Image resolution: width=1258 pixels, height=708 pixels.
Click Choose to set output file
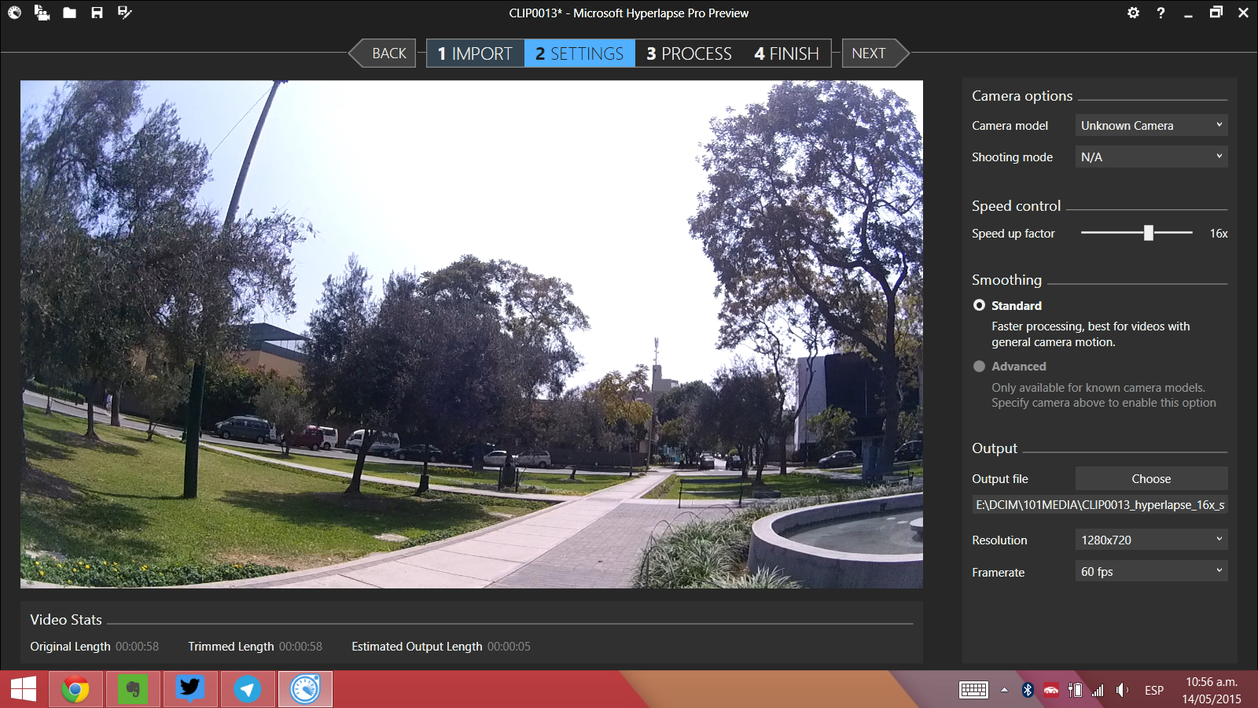tap(1151, 478)
